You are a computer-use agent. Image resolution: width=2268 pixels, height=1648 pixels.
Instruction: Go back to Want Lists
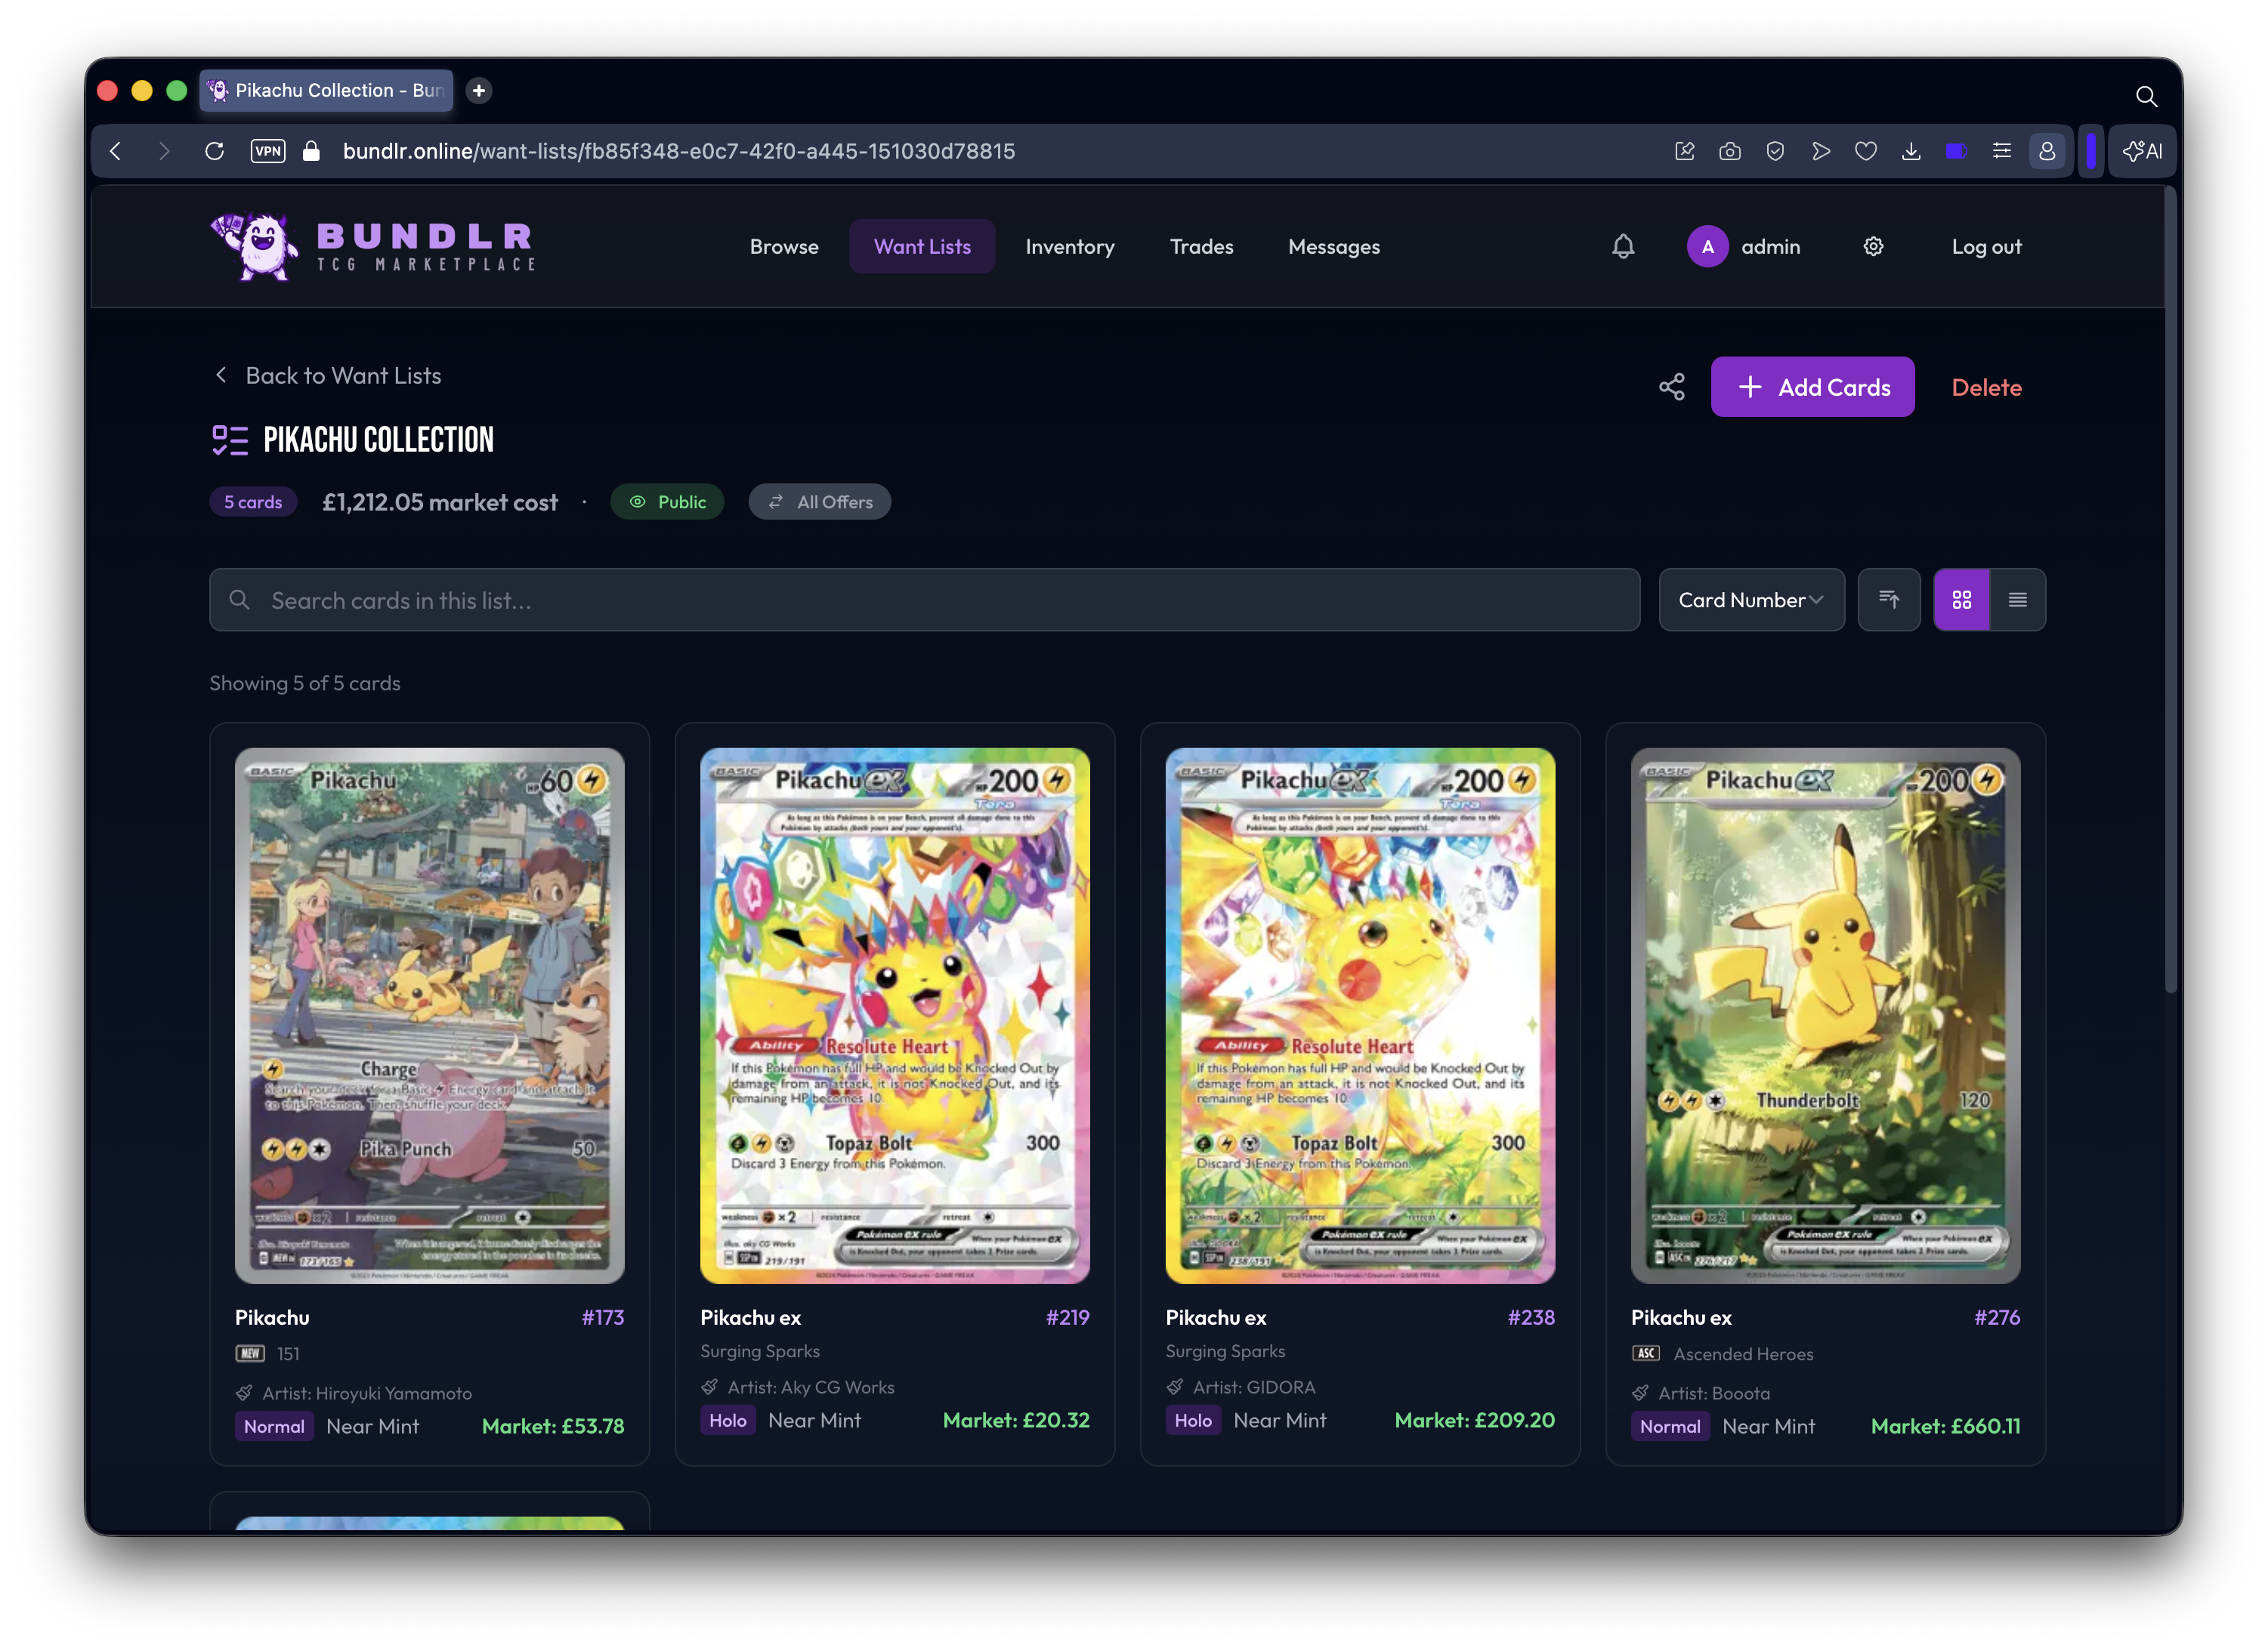[328, 376]
